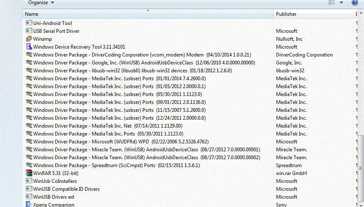
Task: Click the Windows Device Recovery Tool icon
Action: click(x=29, y=47)
